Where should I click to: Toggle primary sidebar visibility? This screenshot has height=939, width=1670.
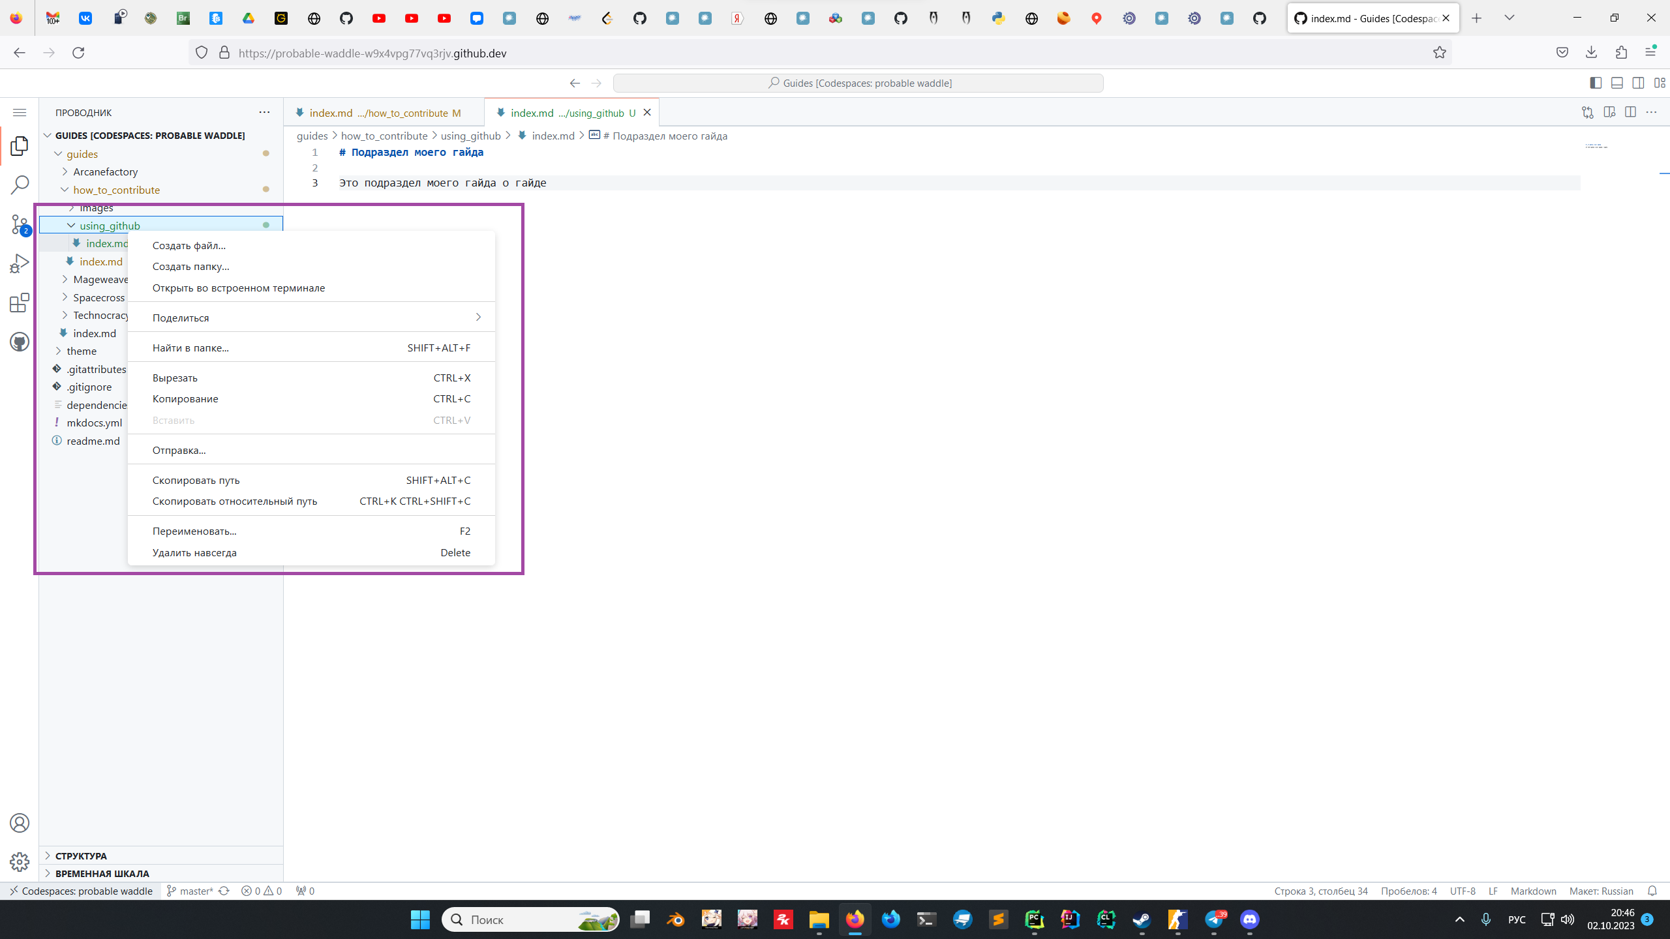pos(1596,83)
